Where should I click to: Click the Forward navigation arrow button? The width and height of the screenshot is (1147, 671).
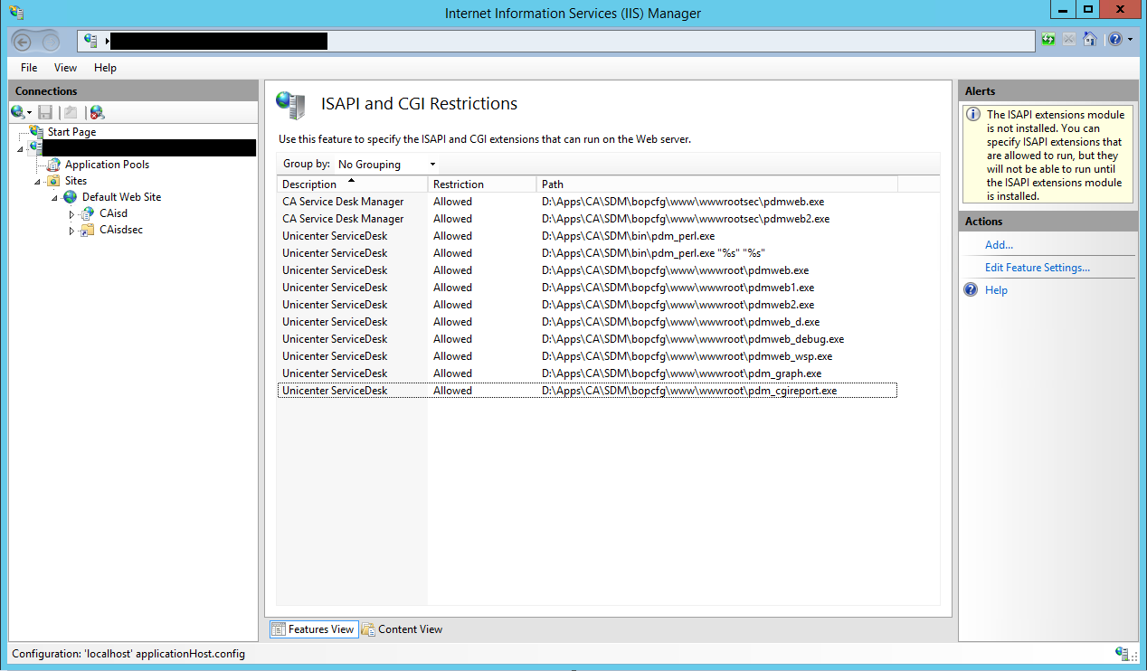tap(51, 42)
